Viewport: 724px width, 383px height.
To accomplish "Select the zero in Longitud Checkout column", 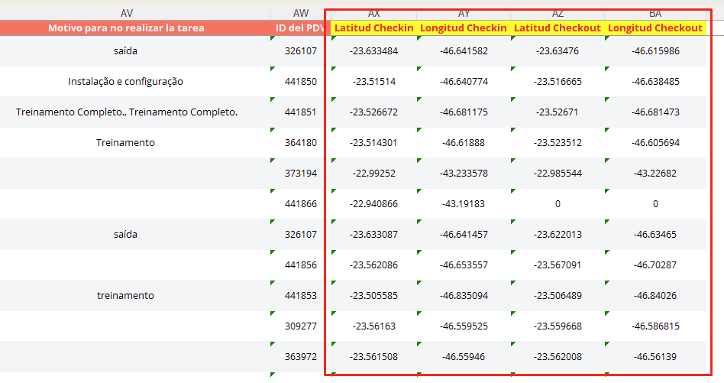I will [x=655, y=204].
